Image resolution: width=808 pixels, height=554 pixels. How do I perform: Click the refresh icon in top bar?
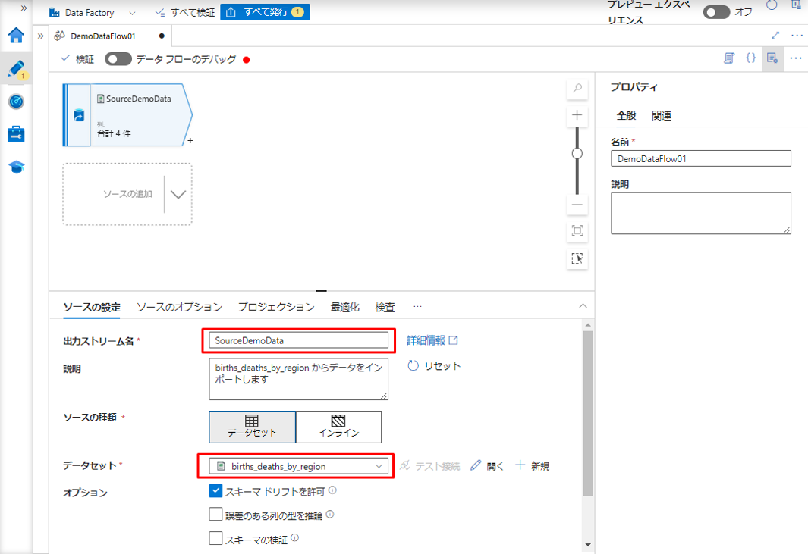tap(772, 5)
